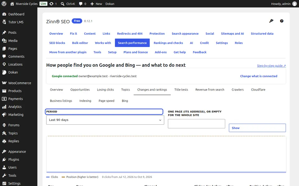The image size is (299, 186).
Task: Click the Posts pushpin icon
Action: [4, 33]
